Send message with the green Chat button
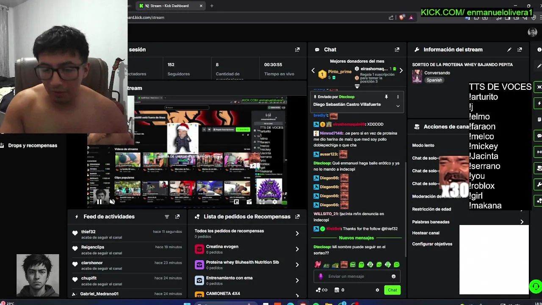 click(x=393, y=290)
